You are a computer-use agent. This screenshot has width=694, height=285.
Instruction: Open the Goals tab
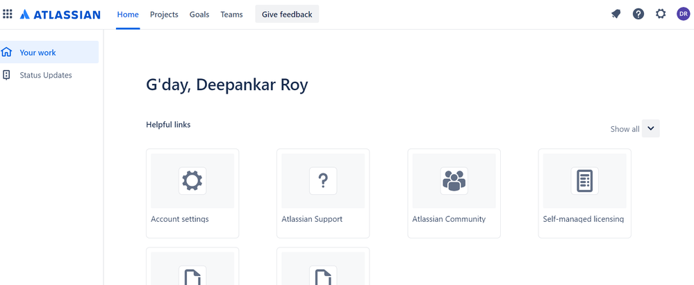(x=199, y=15)
